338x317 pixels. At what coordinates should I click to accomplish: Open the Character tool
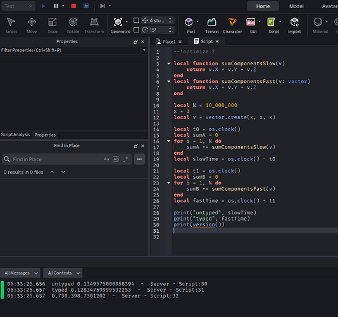pyautogui.click(x=232, y=25)
